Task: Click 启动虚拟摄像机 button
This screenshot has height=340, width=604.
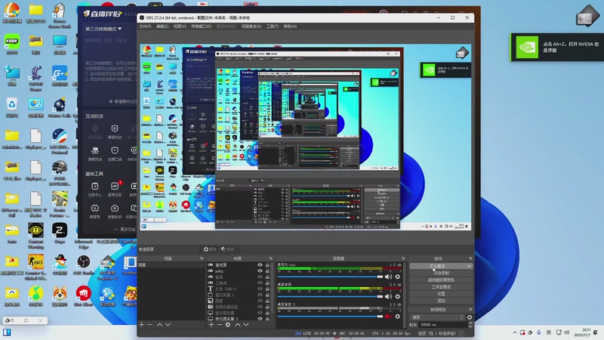Action: (441, 280)
